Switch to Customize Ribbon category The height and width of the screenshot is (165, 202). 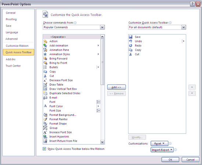[x=17, y=46]
